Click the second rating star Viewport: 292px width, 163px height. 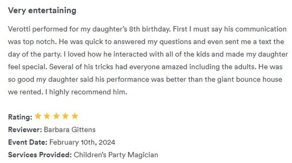click(47, 116)
